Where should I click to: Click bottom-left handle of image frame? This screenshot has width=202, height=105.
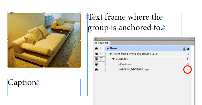tap(8, 67)
